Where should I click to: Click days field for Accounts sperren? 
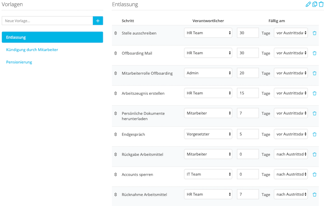(x=248, y=174)
